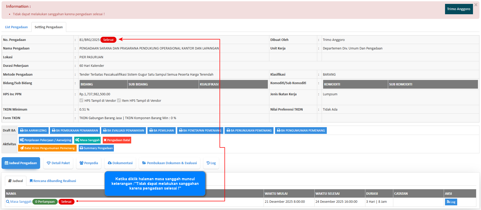This screenshot has width=481, height=210.
Task: Dismiss the Information alert with the X
Action: click(476, 5)
